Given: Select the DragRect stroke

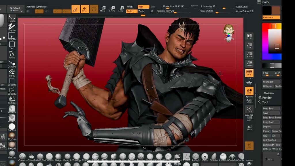Looking at the screenshot, I should click(x=12, y=37).
